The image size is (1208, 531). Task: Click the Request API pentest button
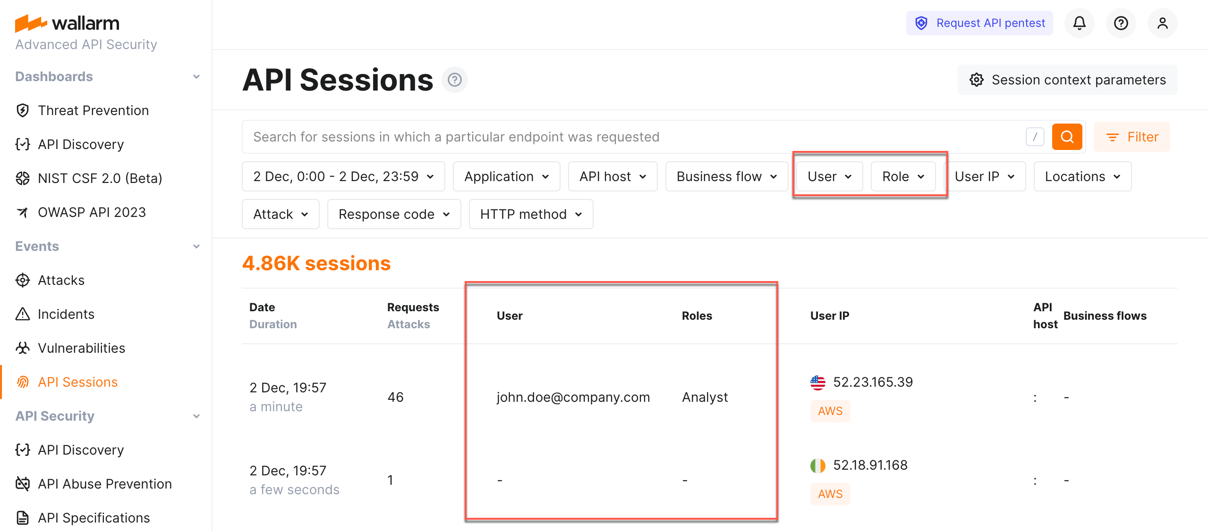click(979, 23)
